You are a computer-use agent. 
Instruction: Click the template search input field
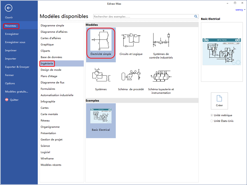coord(143,16)
